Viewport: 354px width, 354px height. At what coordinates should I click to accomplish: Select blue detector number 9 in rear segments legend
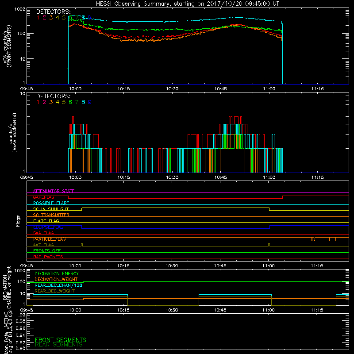[90, 102]
